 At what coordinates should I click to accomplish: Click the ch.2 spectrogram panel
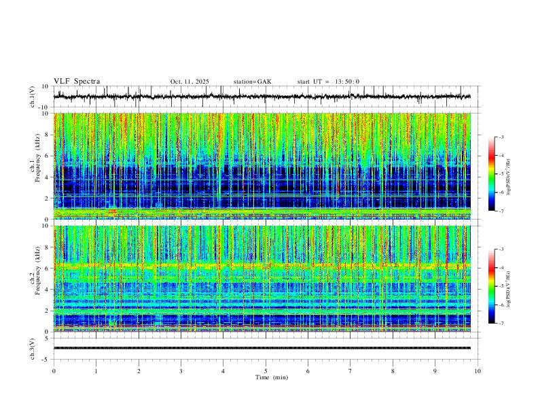pyautogui.click(x=262, y=279)
